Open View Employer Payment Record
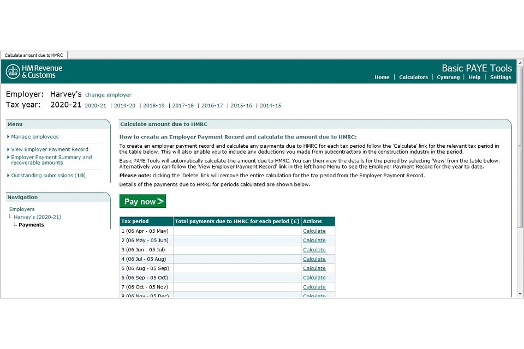 [x=50, y=149]
